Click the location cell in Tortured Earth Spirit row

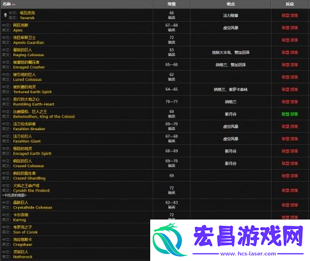pyautogui.click(x=231, y=89)
